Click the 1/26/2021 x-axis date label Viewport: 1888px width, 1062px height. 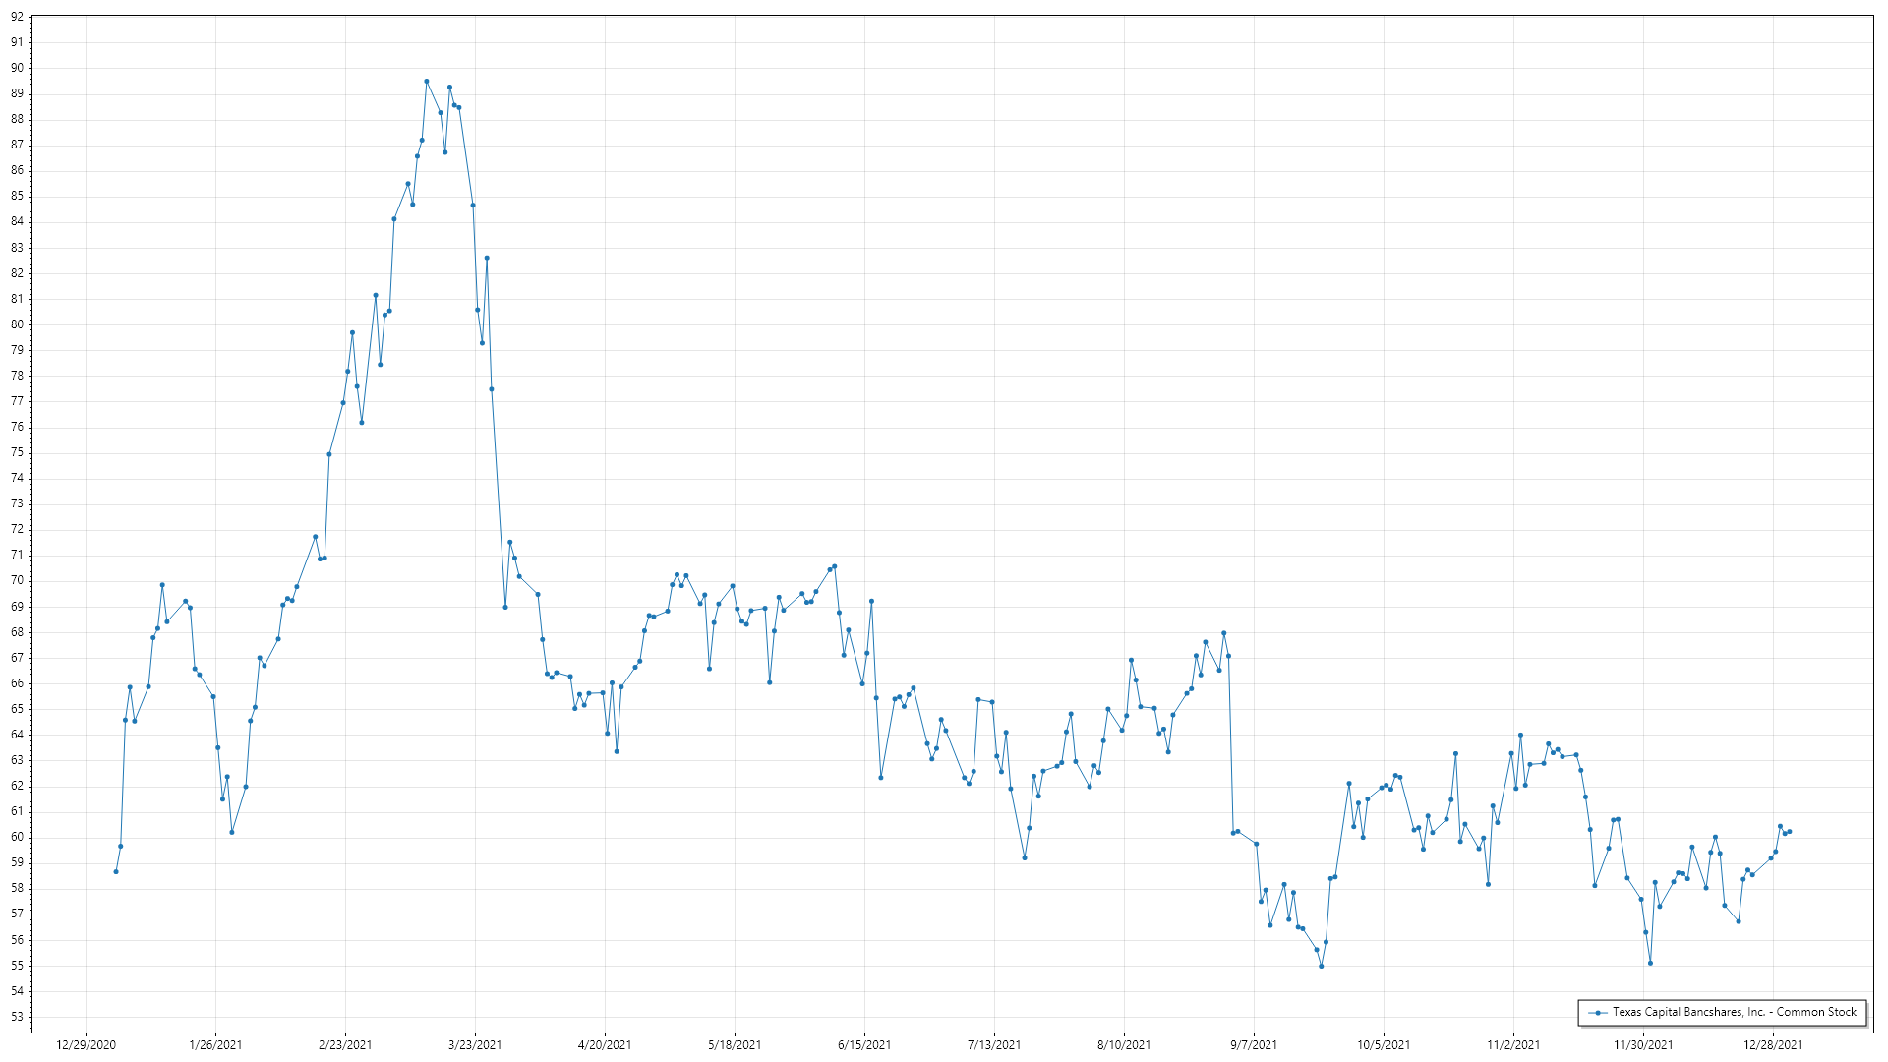tap(215, 1045)
